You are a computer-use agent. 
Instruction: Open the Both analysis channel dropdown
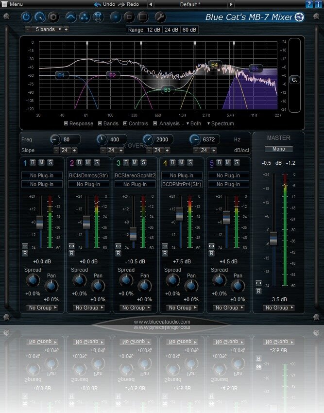coord(194,123)
